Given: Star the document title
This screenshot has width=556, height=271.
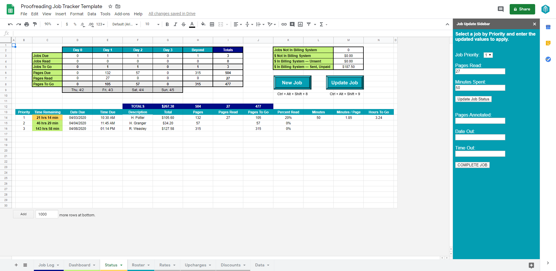Looking at the screenshot, I should click(x=110, y=6).
